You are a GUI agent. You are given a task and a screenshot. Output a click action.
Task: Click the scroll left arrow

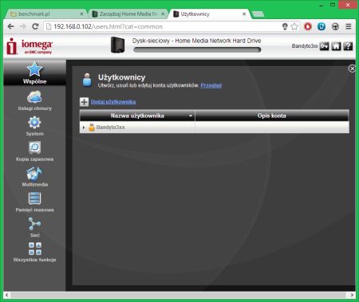pos(7,295)
